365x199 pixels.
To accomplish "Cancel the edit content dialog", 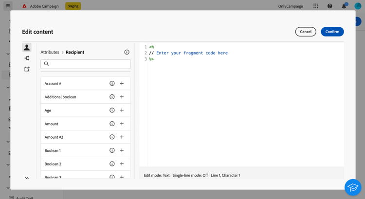I will click(306, 32).
